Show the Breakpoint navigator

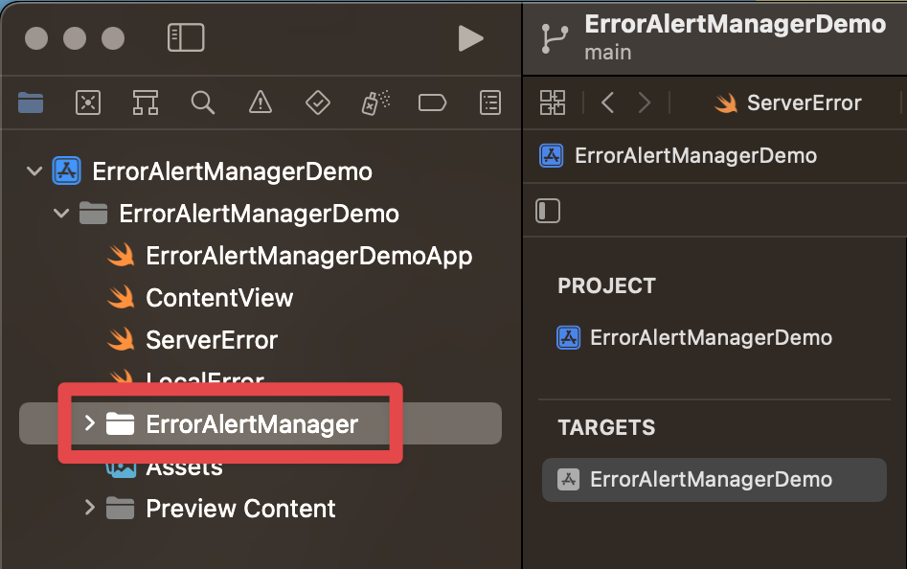[433, 102]
